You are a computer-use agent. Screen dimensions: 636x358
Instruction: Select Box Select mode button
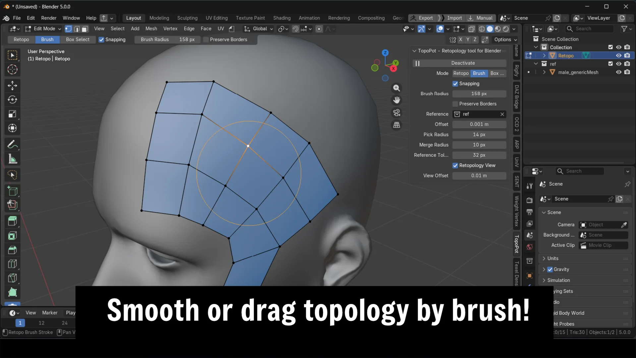coord(78,39)
